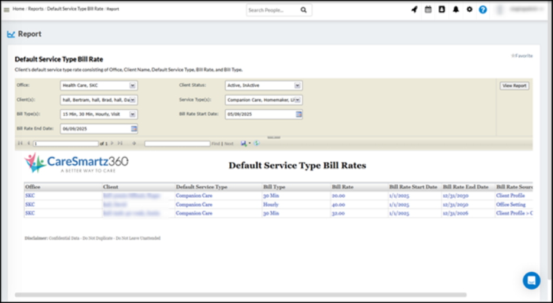Open Default Service Type Bill Rate breadcrumb

75,9
